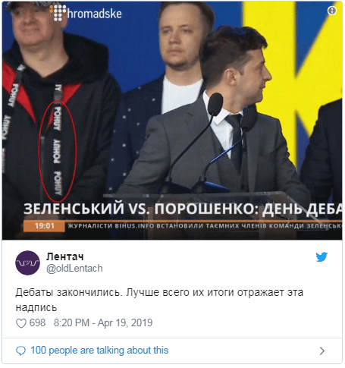The width and height of the screenshot is (345, 368).
Task: Click the info icon on the photo
Action: 331,11
